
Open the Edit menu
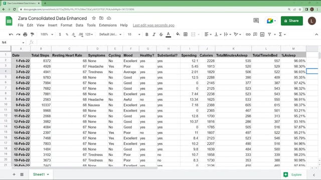click(30, 25)
